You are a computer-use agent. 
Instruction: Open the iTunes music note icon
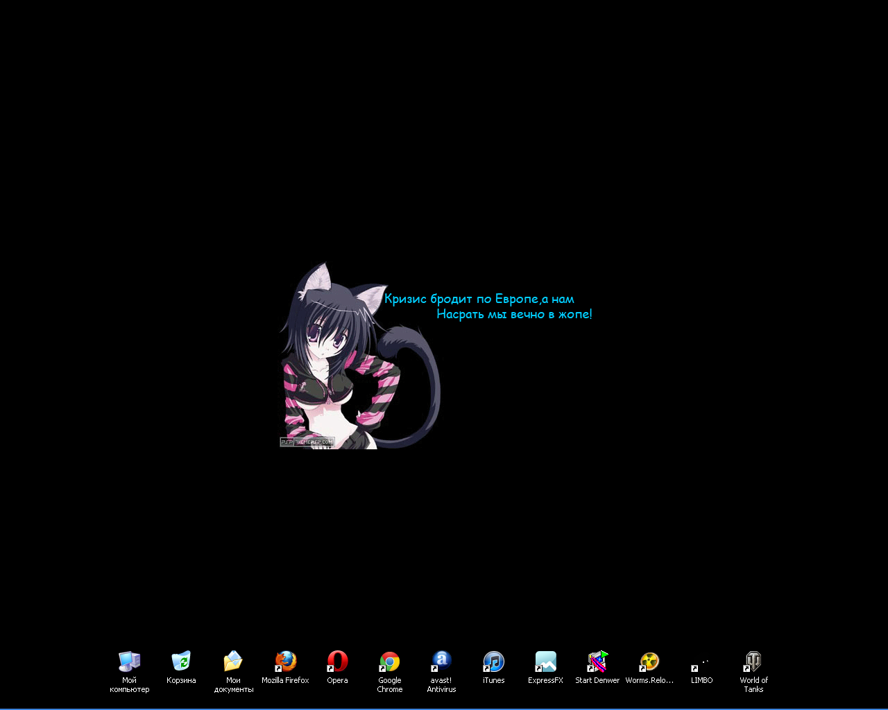(493, 661)
